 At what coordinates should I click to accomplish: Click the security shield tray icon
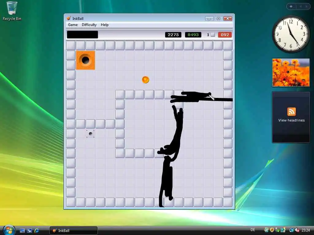(x=272, y=230)
